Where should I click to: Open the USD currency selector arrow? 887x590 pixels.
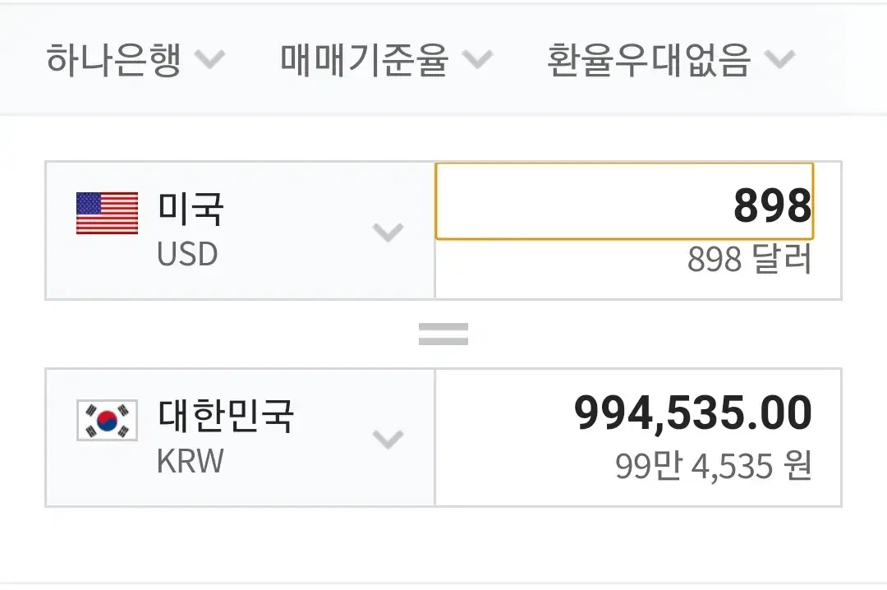pos(388,233)
